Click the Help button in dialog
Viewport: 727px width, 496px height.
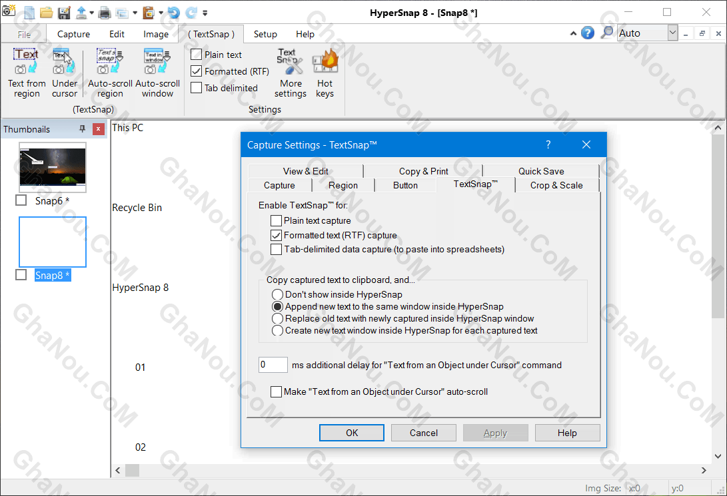click(567, 433)
